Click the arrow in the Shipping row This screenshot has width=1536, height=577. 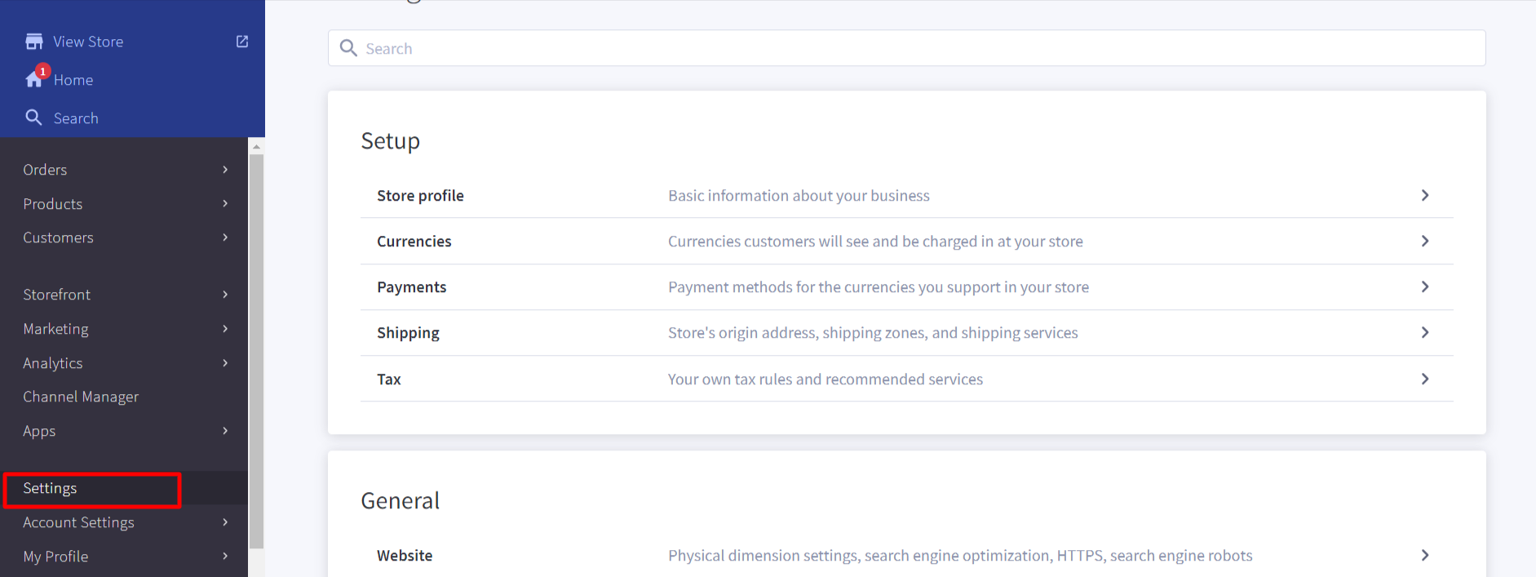point(1425,332)
